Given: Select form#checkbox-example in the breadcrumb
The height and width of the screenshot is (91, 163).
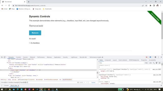Looking at the screenshot, I should tap(51, 80).
